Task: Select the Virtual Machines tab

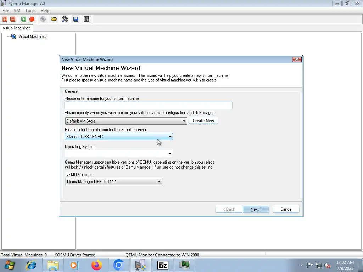Action: pos(17,28)
